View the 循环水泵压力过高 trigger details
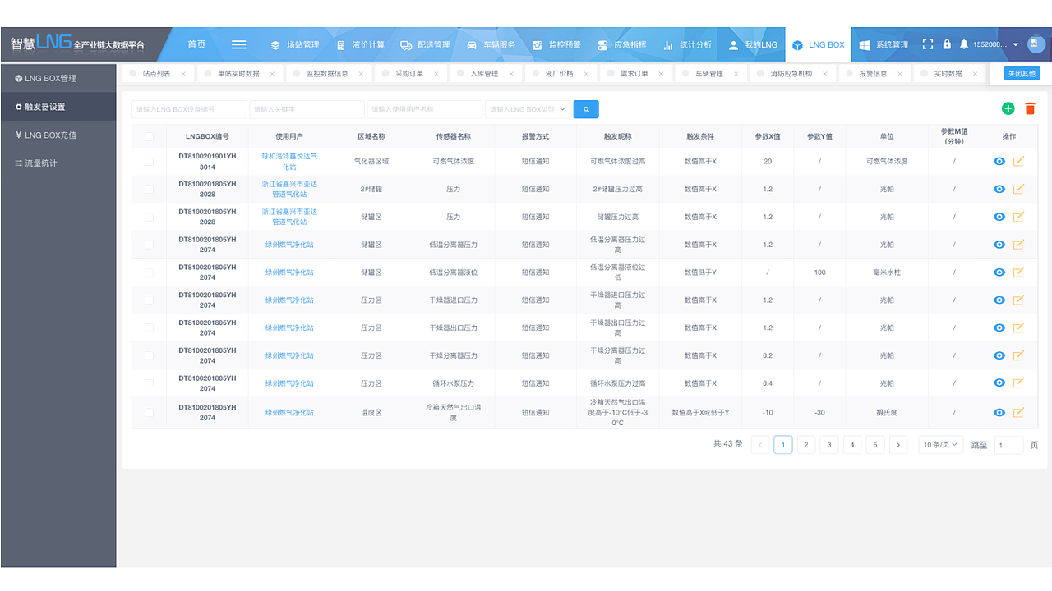 pos(999,383)
